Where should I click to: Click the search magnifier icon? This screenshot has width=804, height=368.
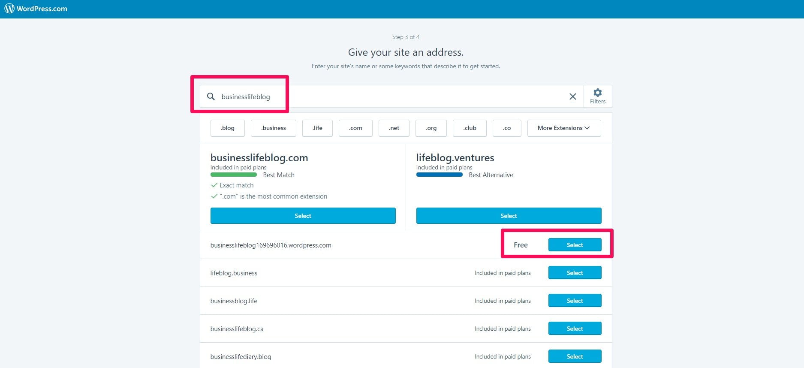tap(211, 97)
